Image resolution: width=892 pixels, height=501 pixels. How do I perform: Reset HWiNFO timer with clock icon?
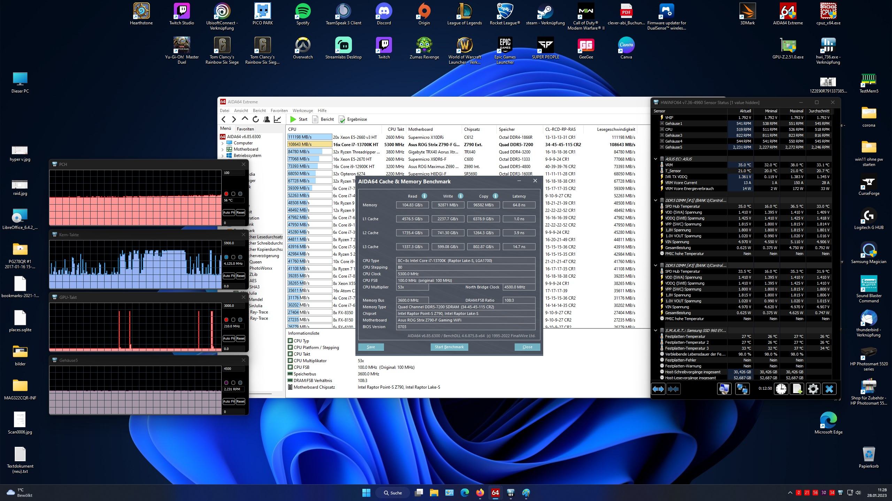pyautogui.click(x=781, y=389)
